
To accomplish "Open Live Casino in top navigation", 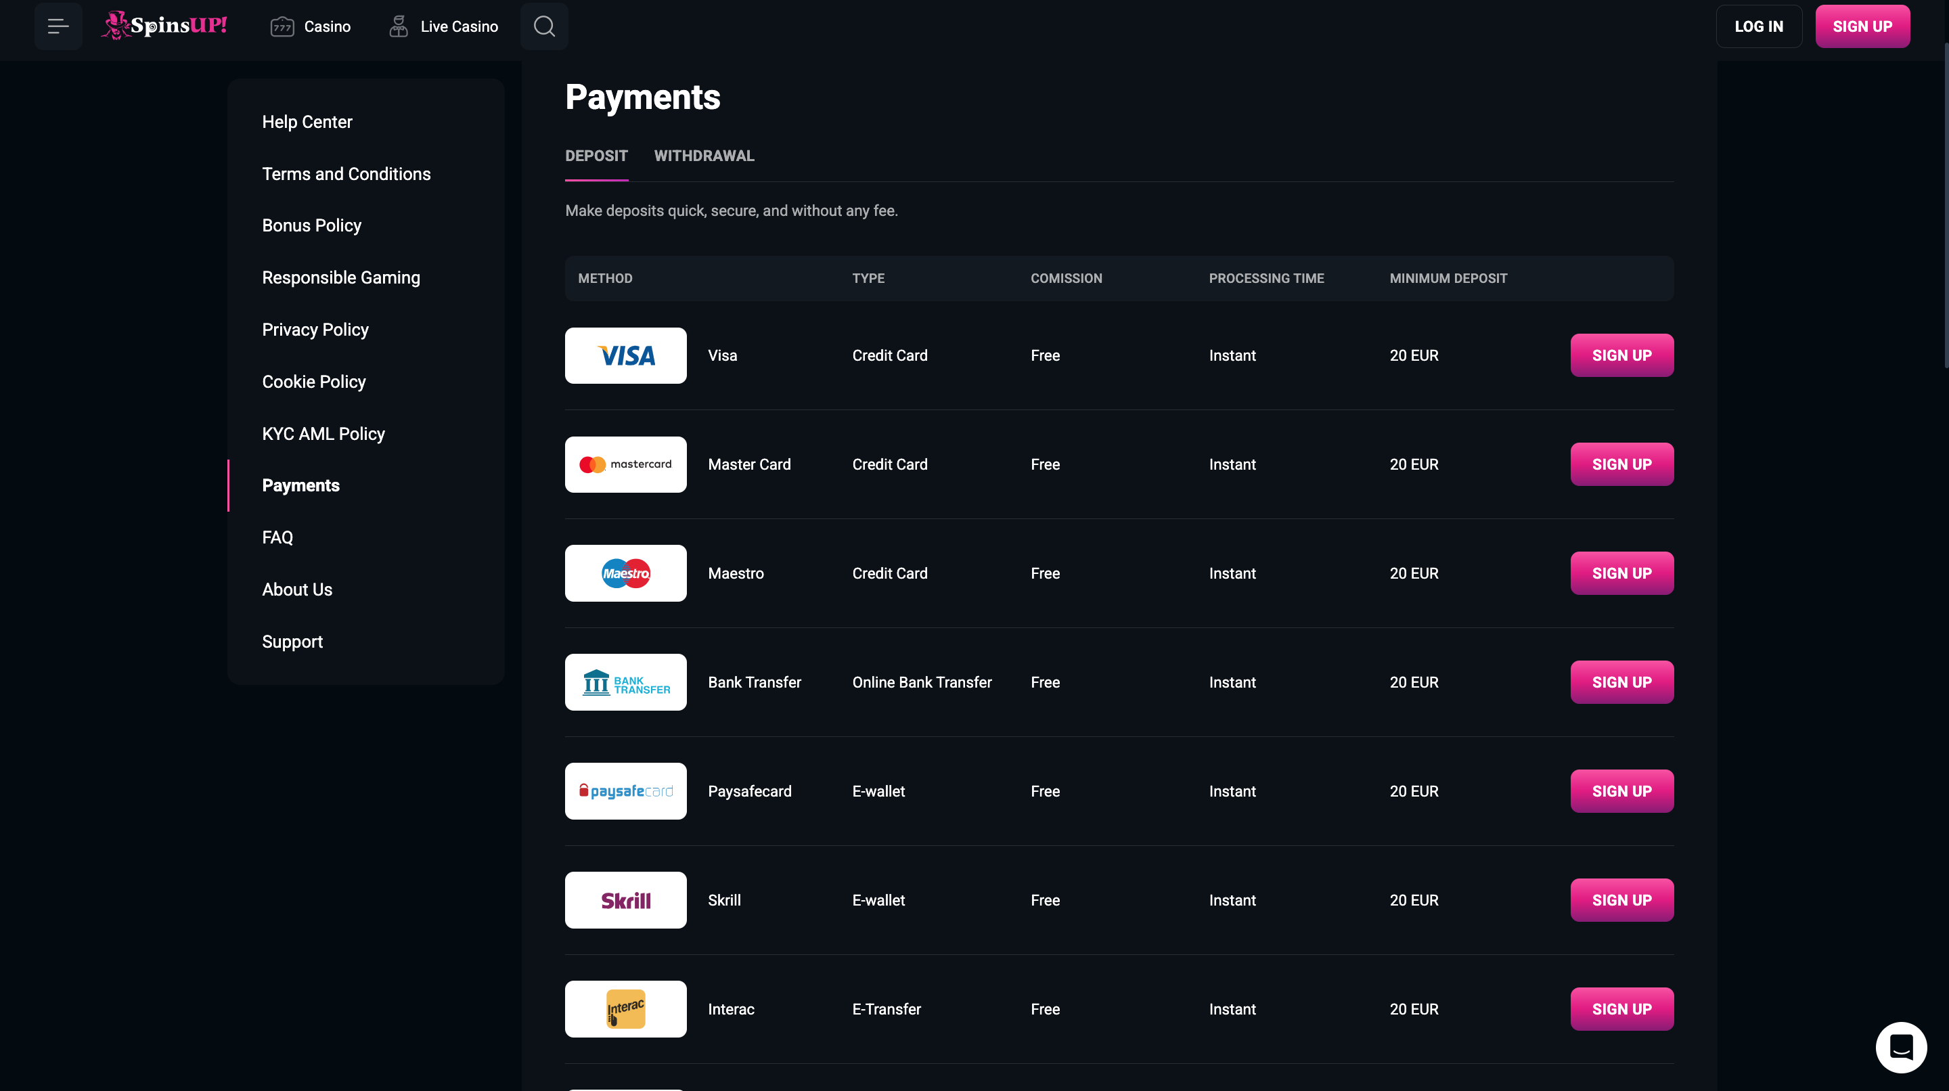I will [x=443, y=26].
